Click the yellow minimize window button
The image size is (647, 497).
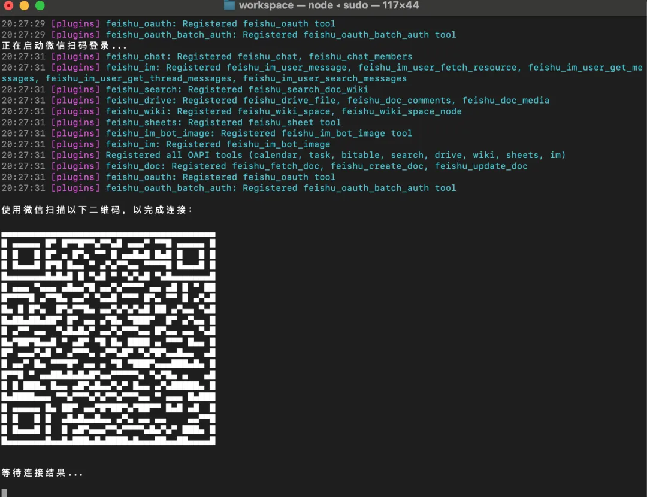[25, 5]
